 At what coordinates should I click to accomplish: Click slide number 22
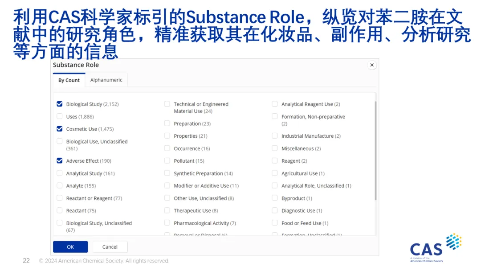[26, 261]
